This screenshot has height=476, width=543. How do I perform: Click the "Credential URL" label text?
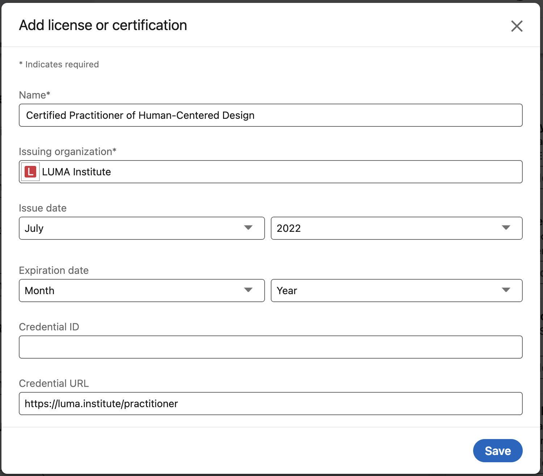(x=54, y=383)
